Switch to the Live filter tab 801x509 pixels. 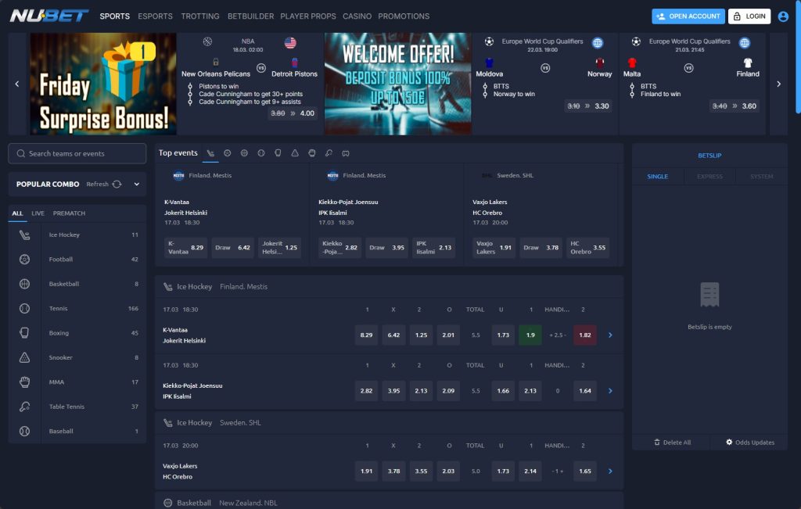(38, 213)
